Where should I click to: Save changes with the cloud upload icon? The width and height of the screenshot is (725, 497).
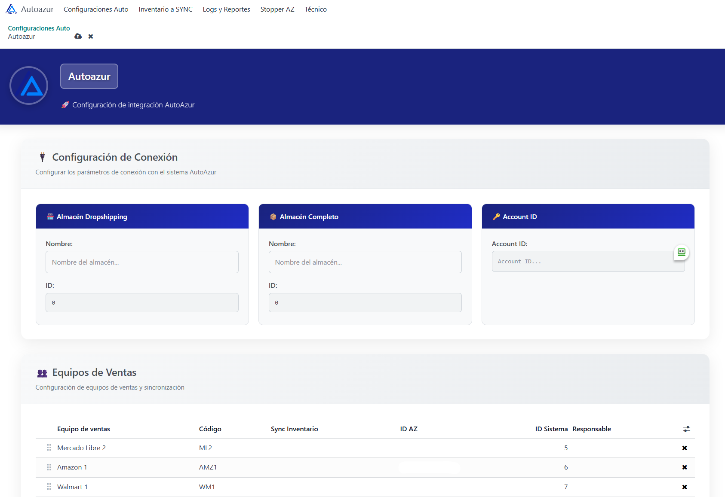[78, 37]
